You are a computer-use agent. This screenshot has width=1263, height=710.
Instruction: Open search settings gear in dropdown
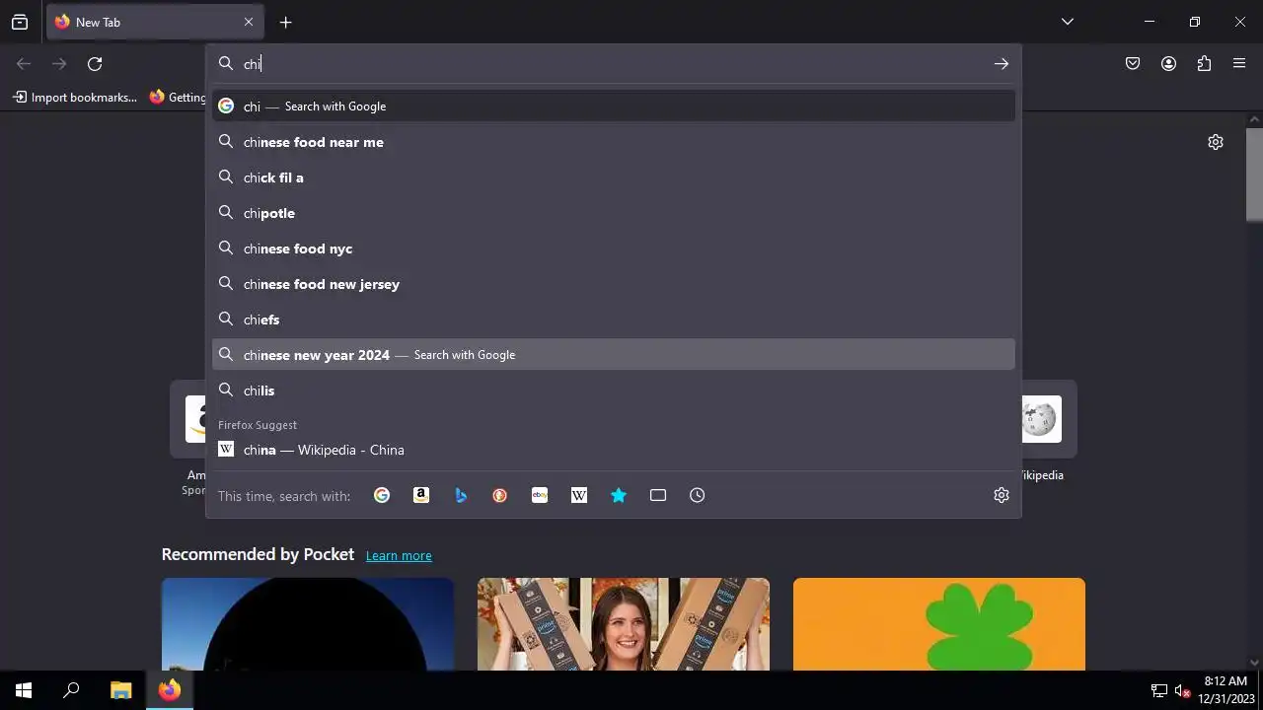point(1002,495)
